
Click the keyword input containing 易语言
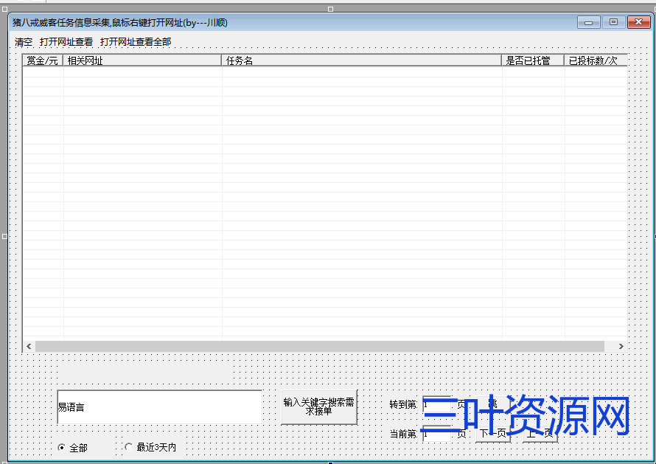[x=158, y=404]
